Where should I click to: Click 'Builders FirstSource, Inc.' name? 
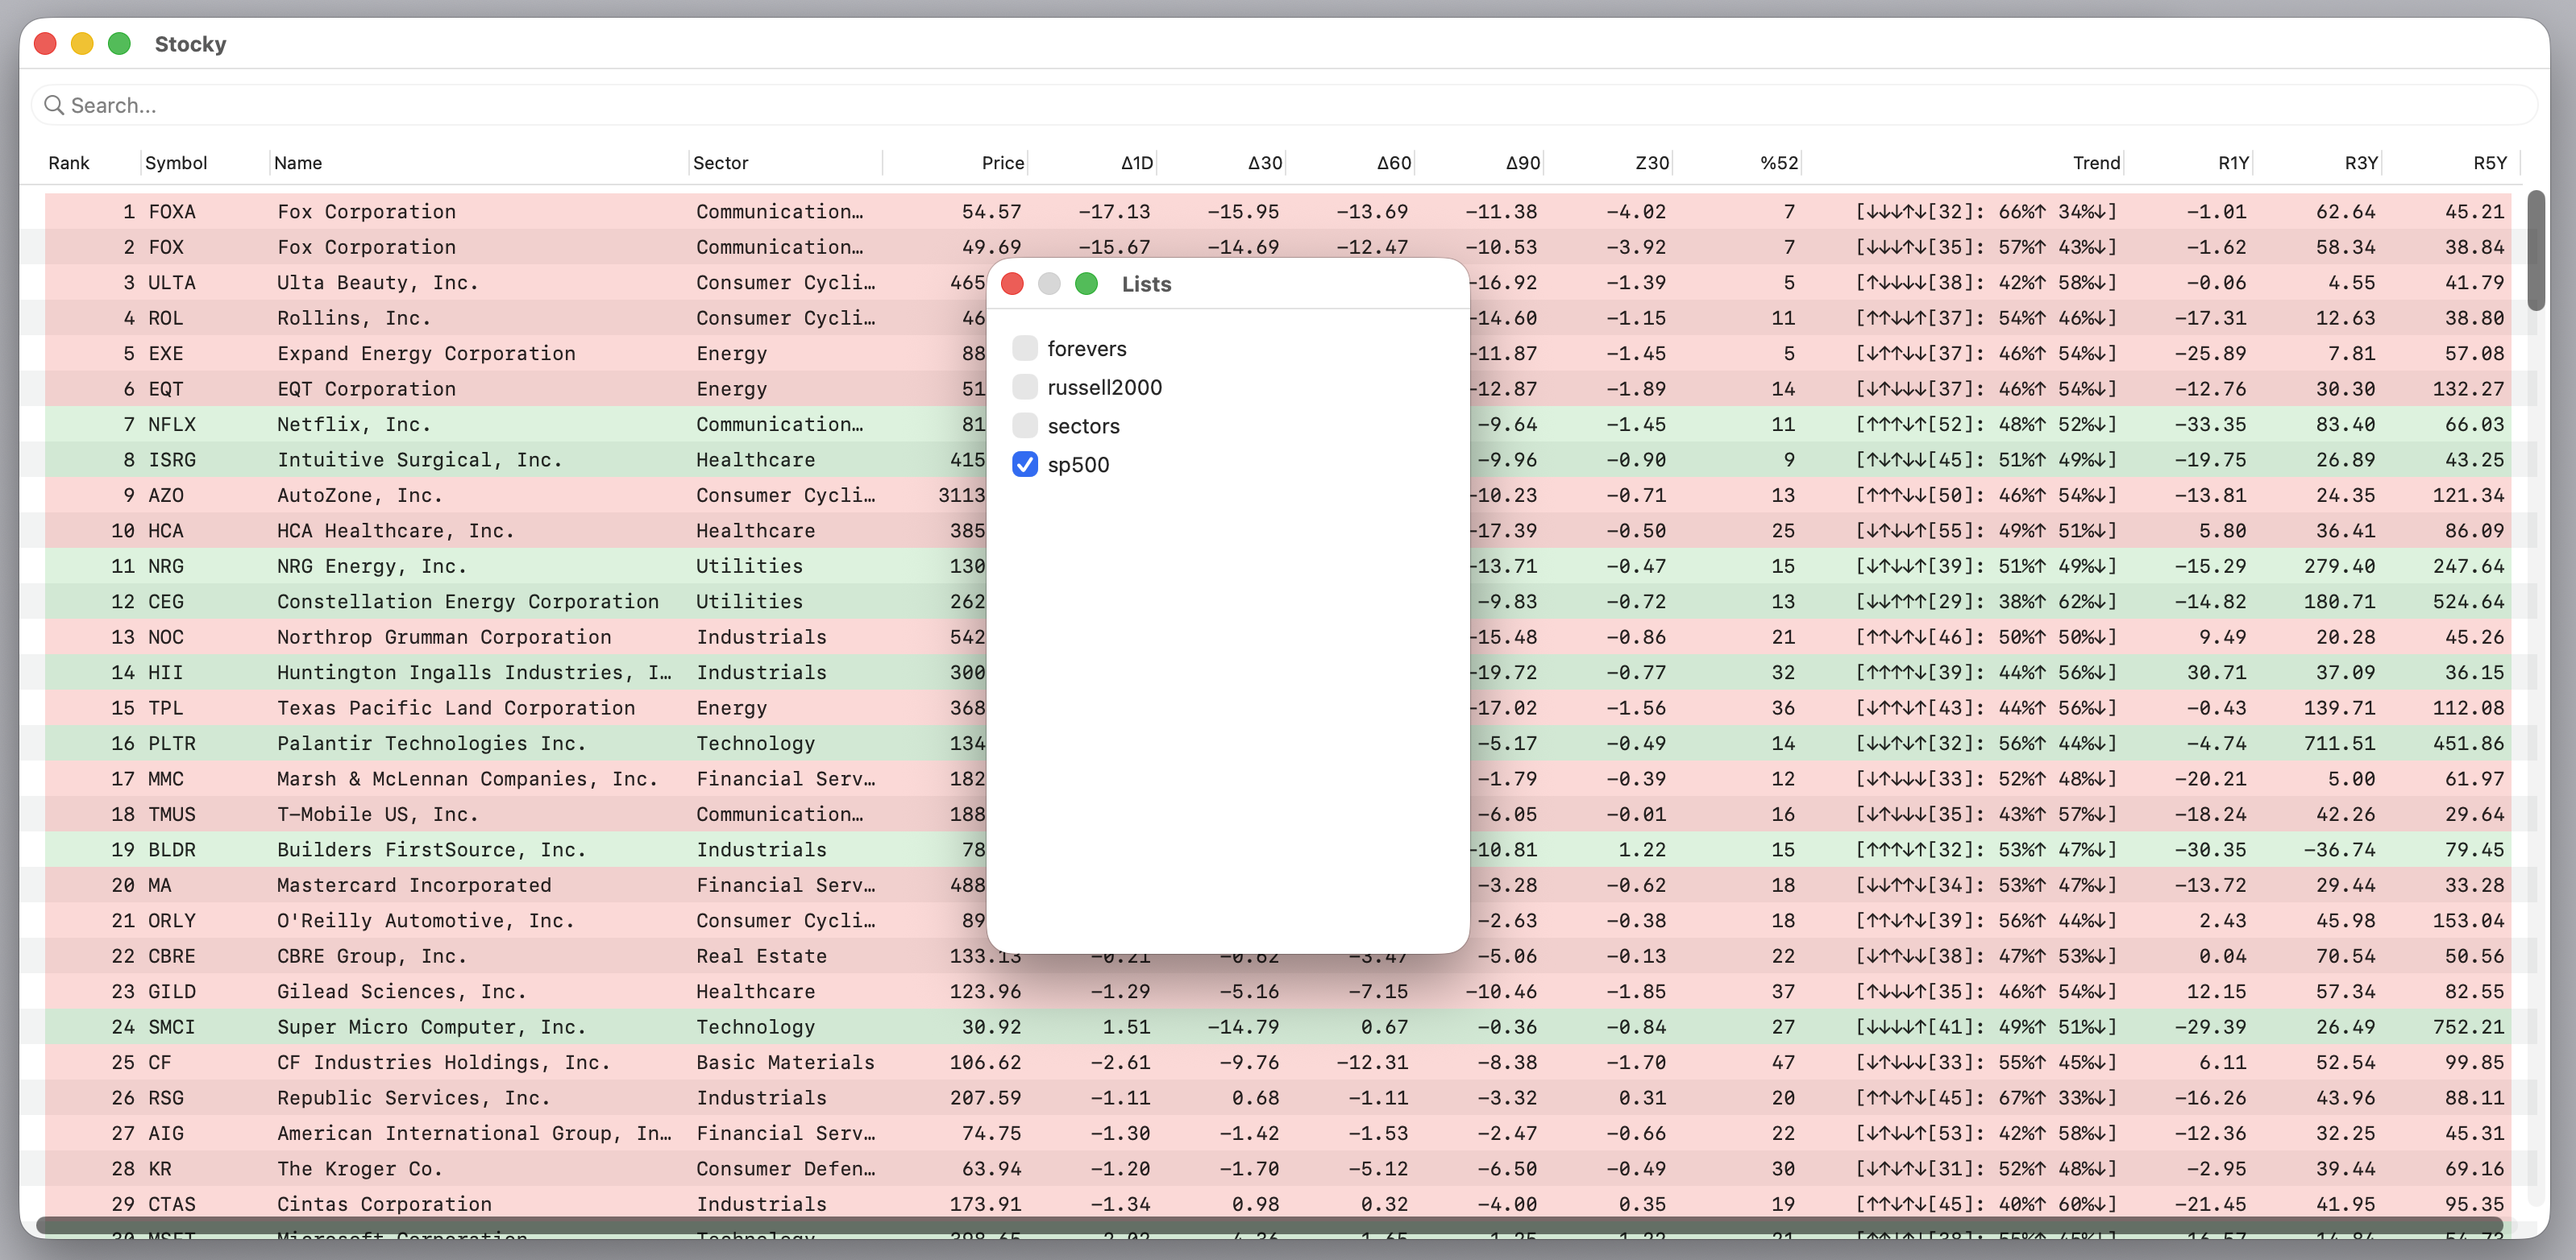tap(432, 850)
